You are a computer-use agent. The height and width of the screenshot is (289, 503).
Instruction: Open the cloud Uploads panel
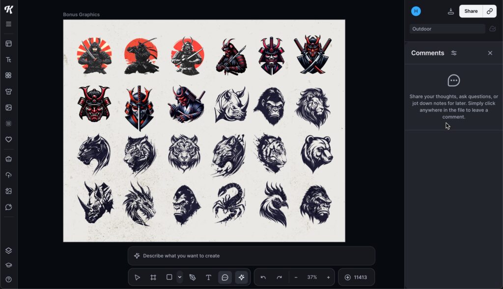[x=9, y=175]
